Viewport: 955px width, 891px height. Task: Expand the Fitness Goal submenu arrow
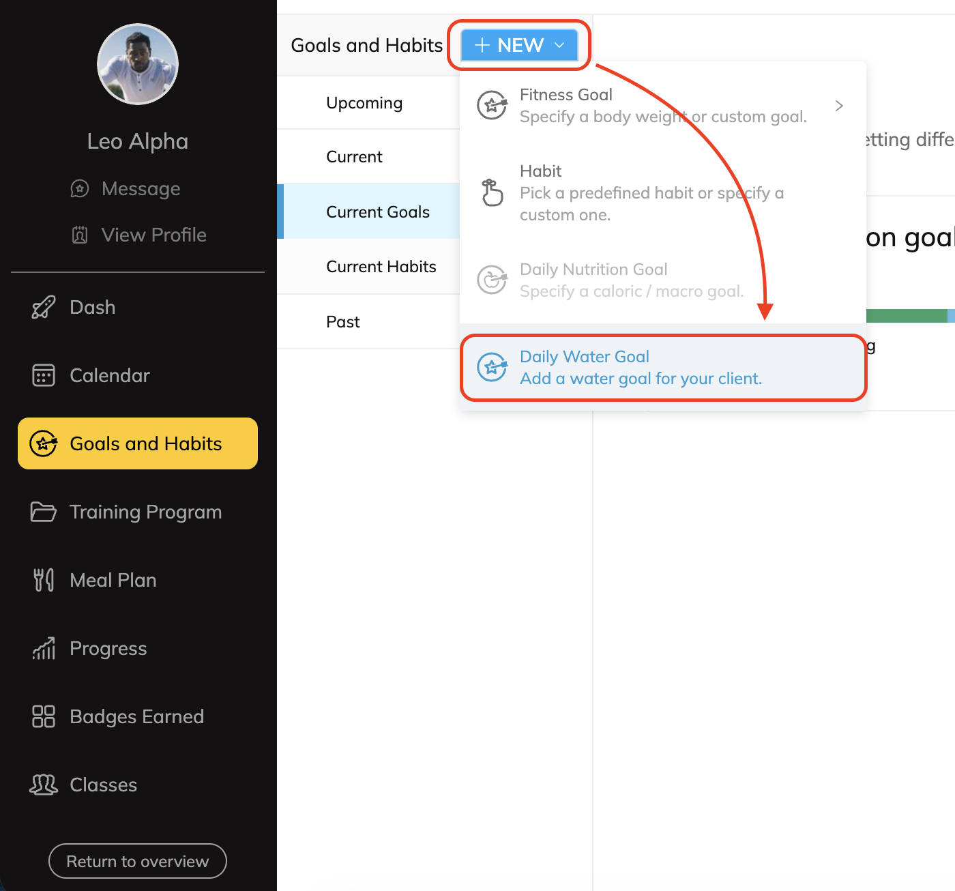tap(839, 106)
